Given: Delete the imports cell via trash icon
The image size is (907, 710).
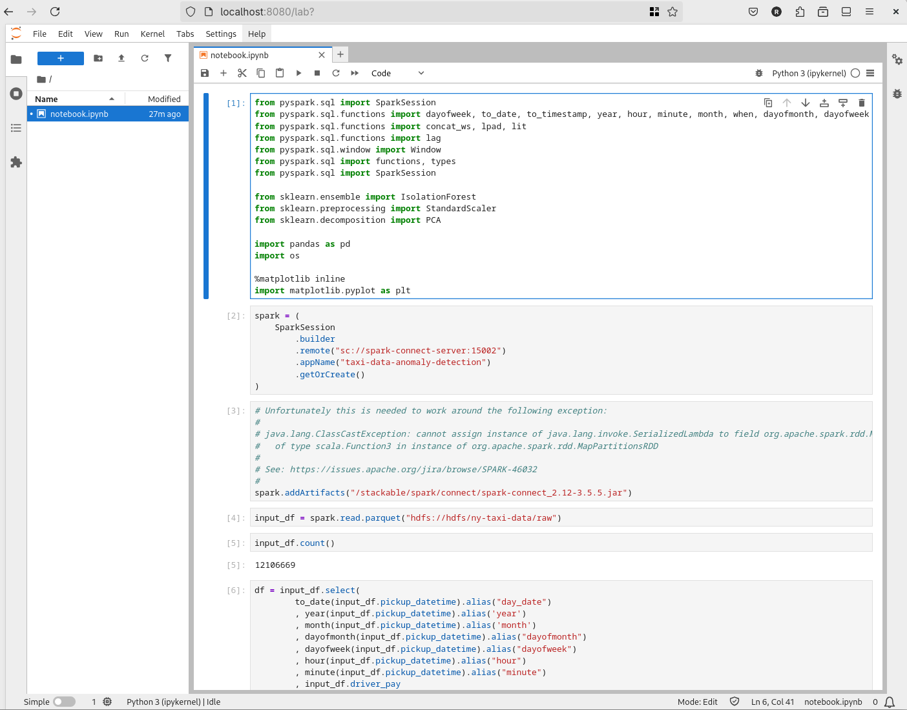Looking at the screenshot, I should (x=862, y=103).
